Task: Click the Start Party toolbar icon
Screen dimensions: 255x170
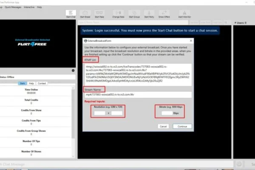Action: pos(149,14)
